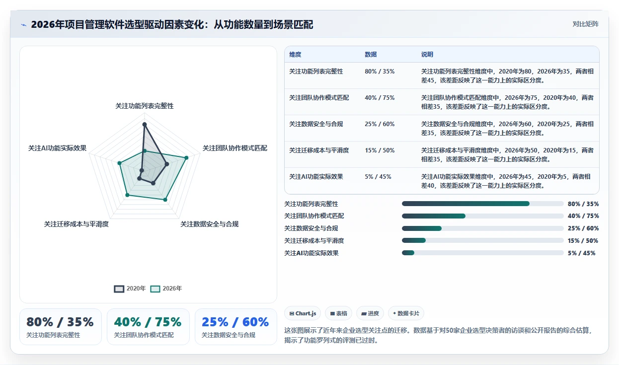Click table value 15% / 50%
This screenshot has height=365, width=619.
pos(380,150)
